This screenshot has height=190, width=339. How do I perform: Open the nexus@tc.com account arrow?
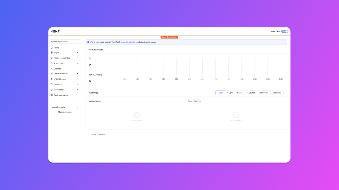(78, 107)
